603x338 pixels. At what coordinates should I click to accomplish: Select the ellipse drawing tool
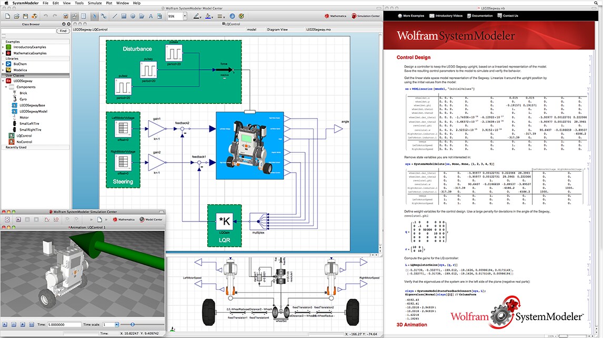tap(132, 16)
